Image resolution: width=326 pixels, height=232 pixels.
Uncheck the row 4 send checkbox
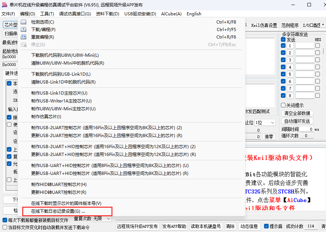283,67
